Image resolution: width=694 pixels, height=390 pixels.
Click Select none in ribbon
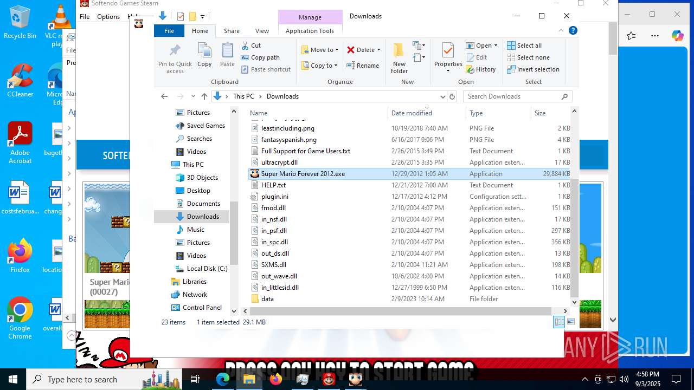[528, 57]
